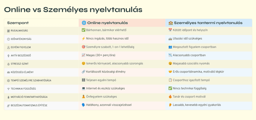Click the lightning bolt before Nincs ingázás

coord(83,39)
